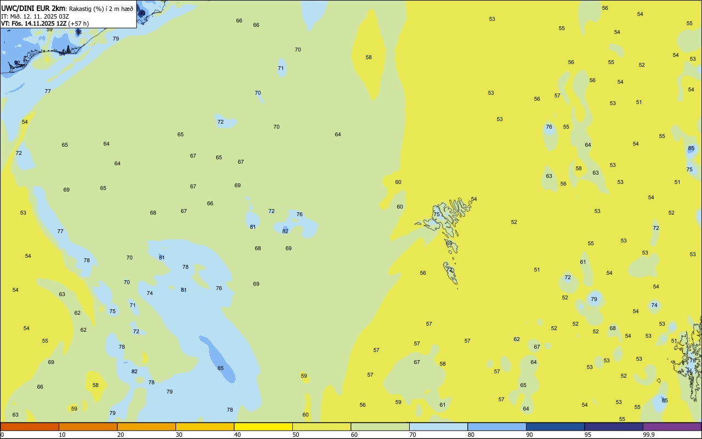Viewport: 702px width, 439px height.
Task: Select the 70–80 light blue legend swatch
Action: tap(438, 426)
